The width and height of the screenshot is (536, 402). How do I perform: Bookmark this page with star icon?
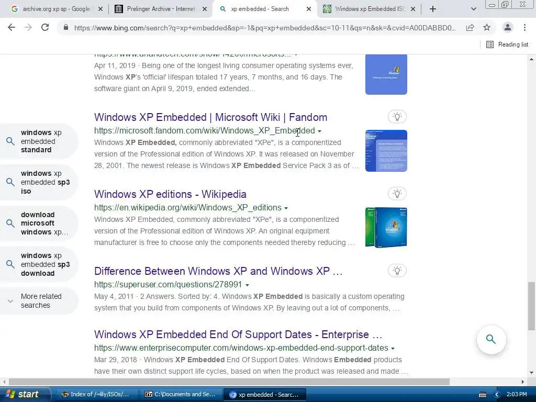pyautogui.click(x=487, y=27)
